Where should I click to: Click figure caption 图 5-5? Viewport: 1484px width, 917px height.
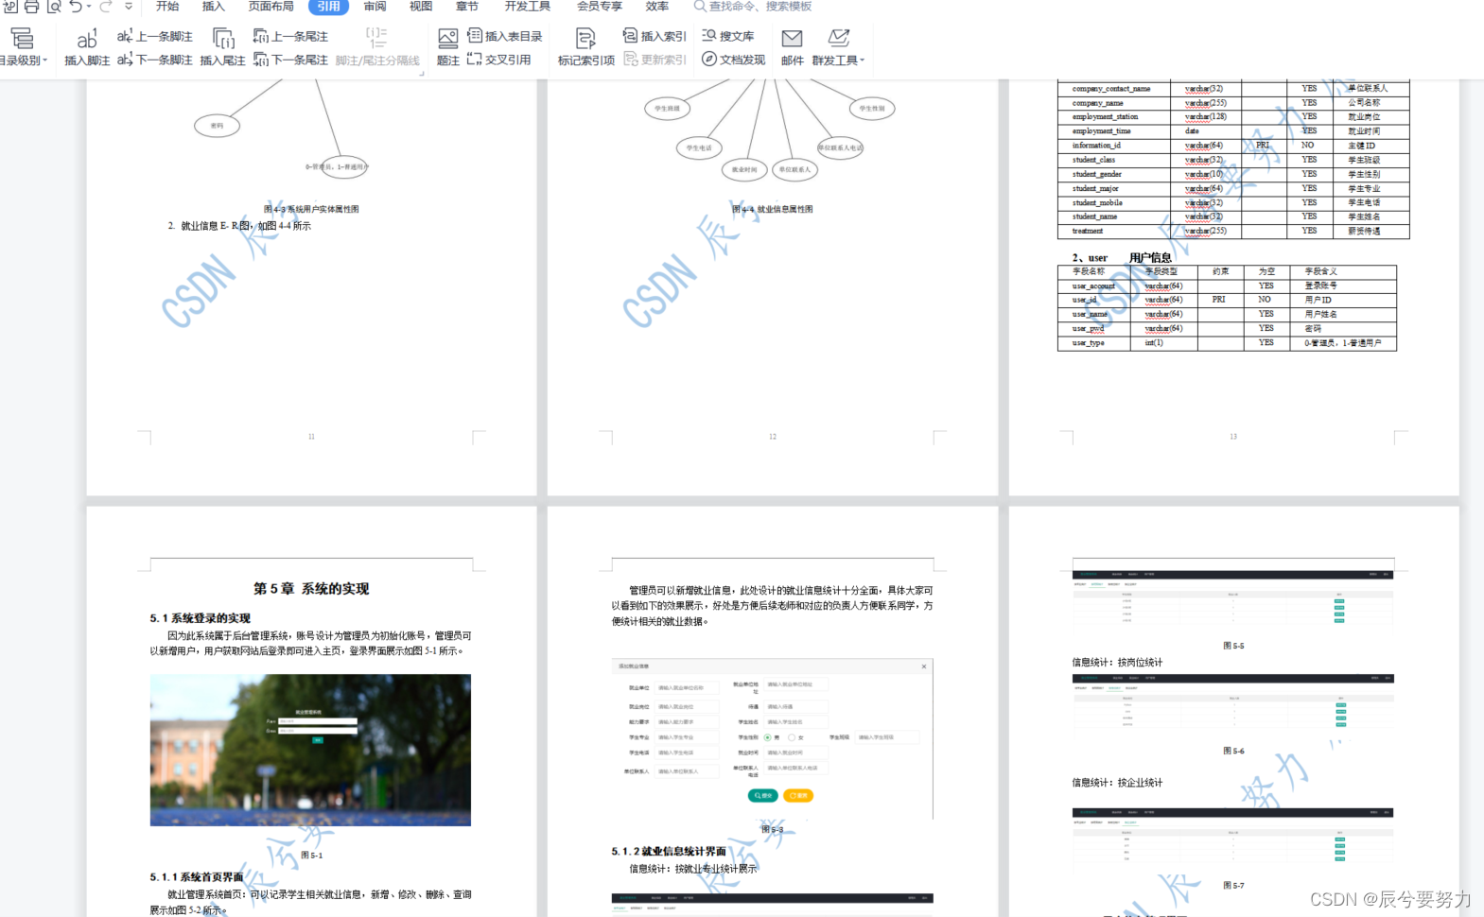(x=1233, y=646)
